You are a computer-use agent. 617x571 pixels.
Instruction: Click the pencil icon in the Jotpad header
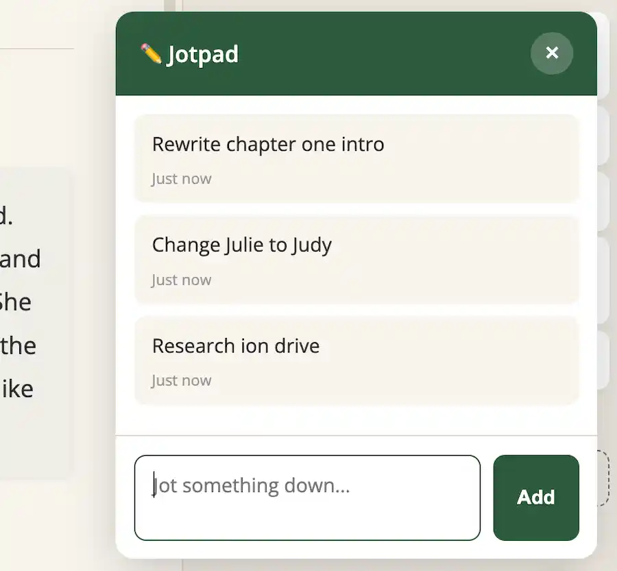pos(152,53)
